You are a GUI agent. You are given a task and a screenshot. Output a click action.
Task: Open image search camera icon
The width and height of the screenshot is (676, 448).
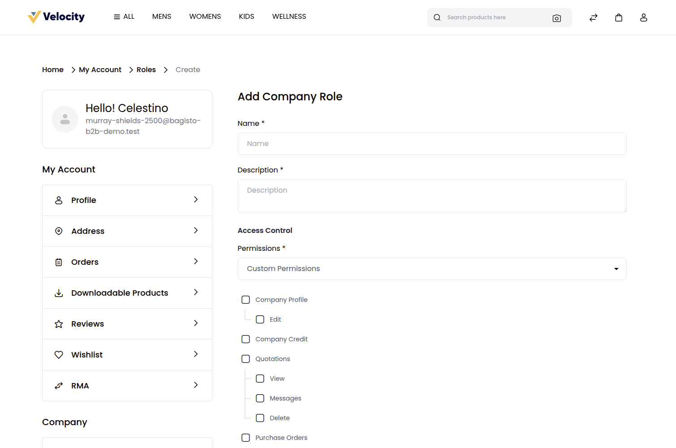pos(557,18)
